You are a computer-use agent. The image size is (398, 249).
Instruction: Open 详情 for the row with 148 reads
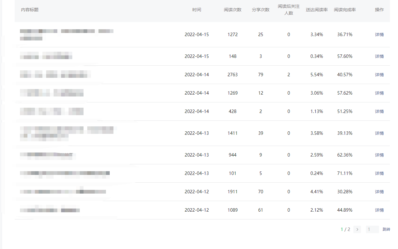point(379,56)
